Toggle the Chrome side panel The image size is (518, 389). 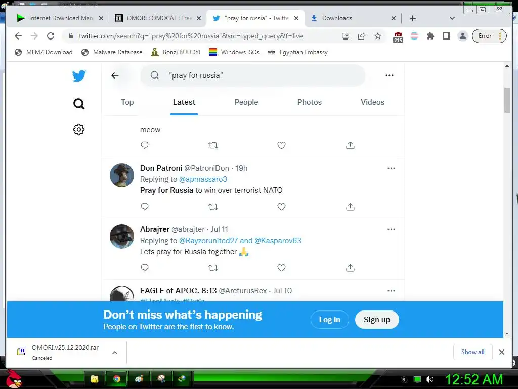[x=447, y=36]
